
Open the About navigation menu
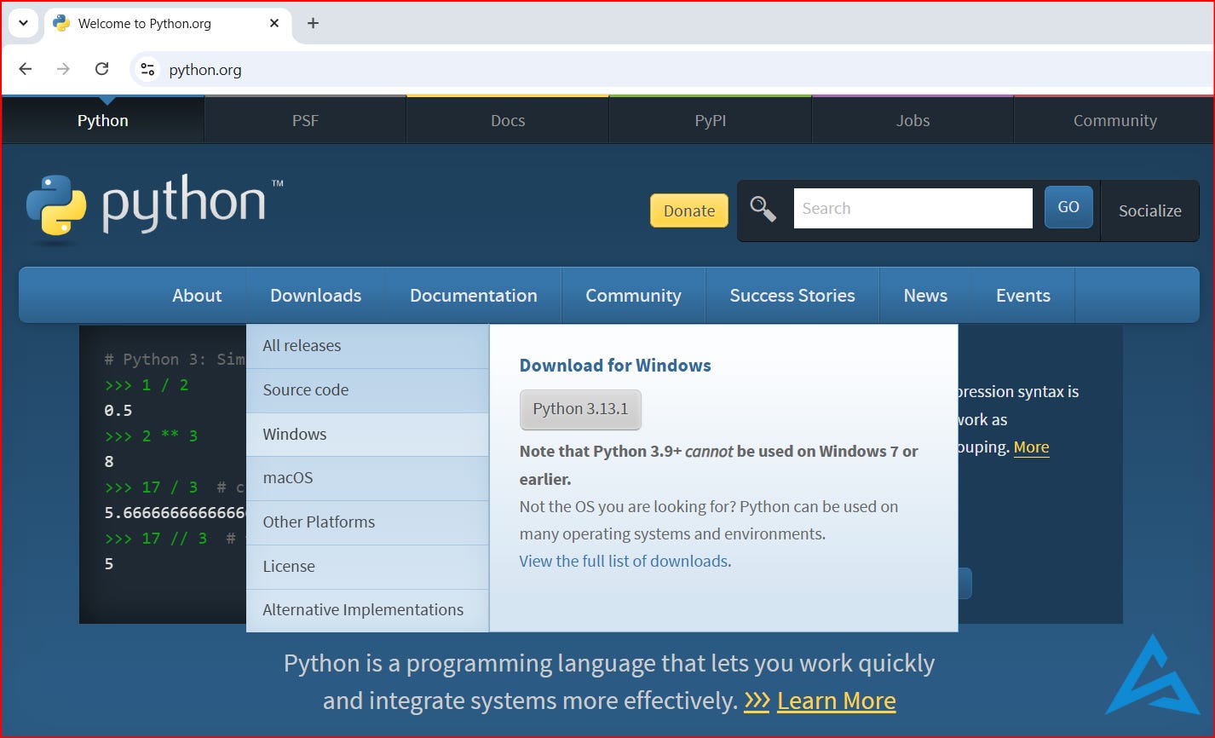197,296
